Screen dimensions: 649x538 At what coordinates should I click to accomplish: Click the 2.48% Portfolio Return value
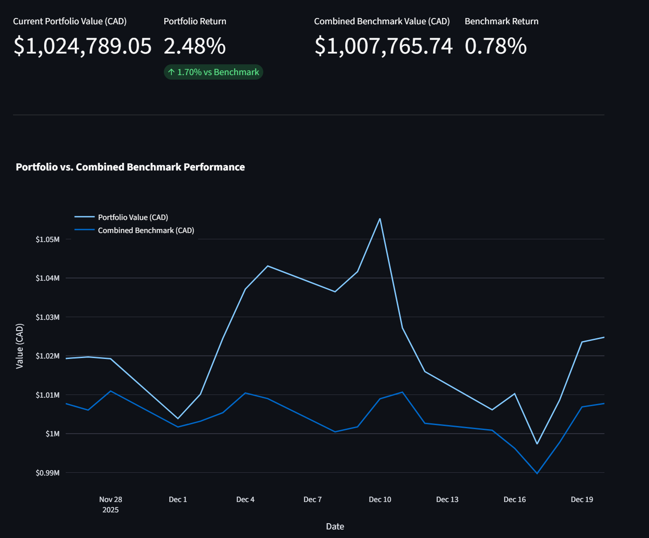click(x=194, y=46)
